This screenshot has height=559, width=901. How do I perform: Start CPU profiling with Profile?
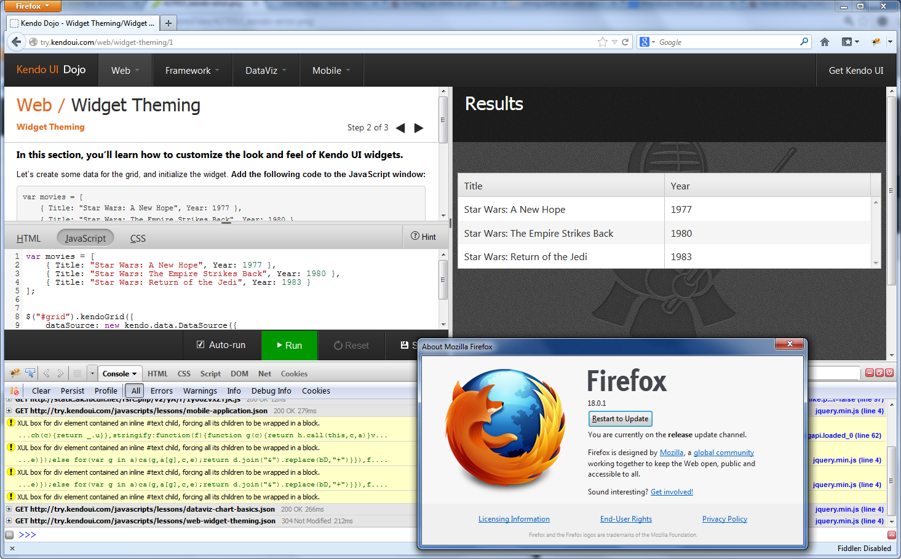pyautogui.click(x=106, y=391)
